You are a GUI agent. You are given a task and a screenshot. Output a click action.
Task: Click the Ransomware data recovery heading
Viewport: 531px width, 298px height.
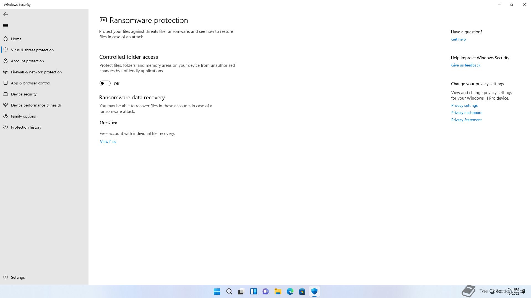(x=132, y=97)
